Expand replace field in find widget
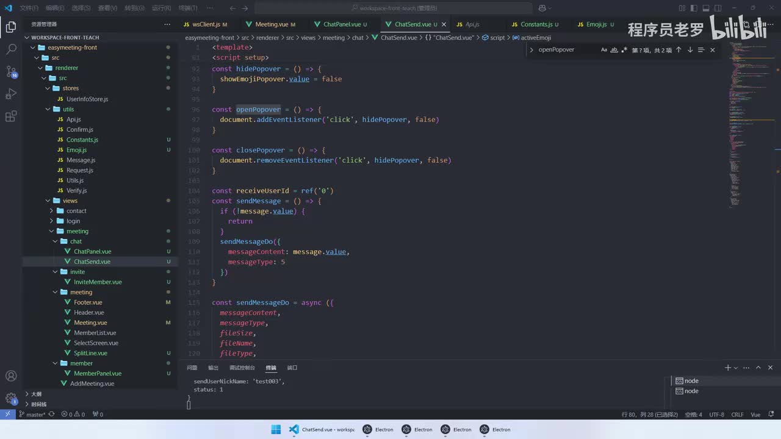781x439 pixels. [531, 50]
